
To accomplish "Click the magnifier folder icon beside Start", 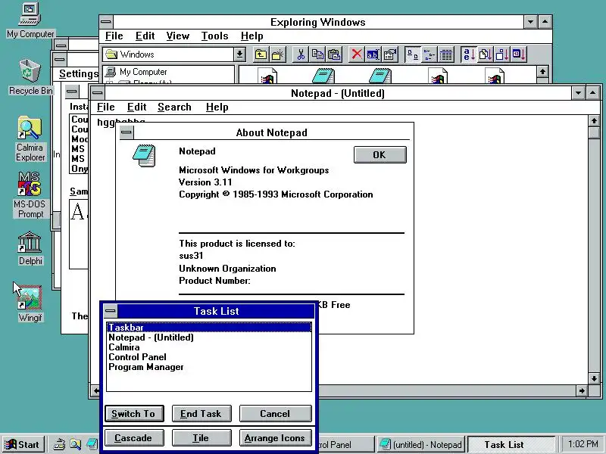I will click(76, 444).
